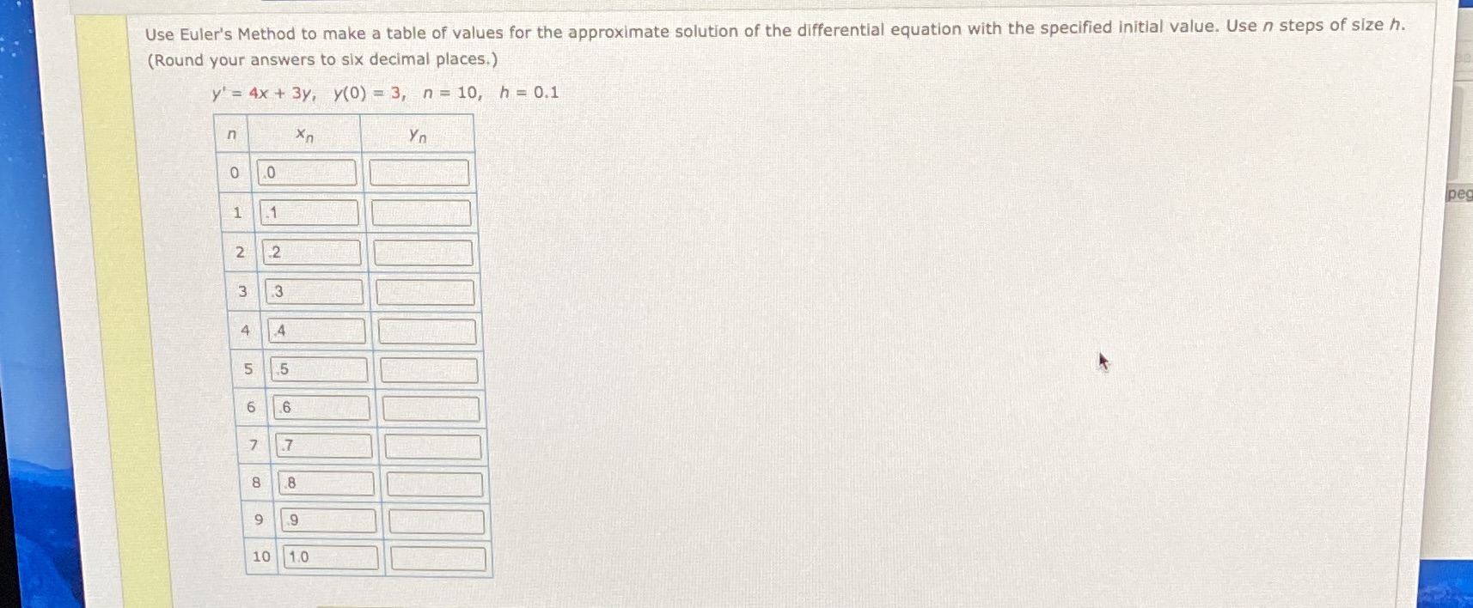Select the empty y₃ answer field

425,291
